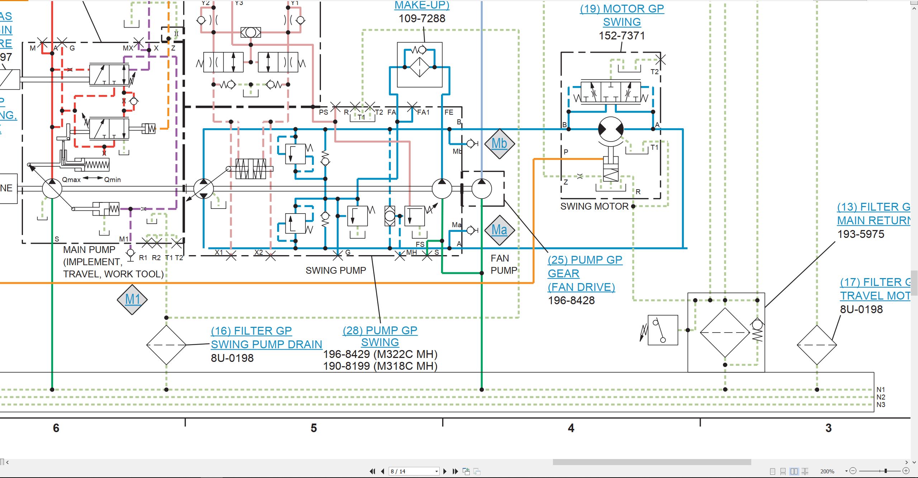Switch to continuous facing view
This screenshot has height=478, width=918.
(805, 471)
